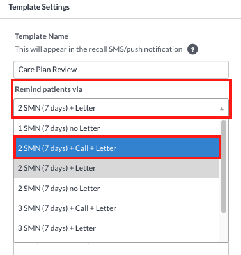The height and width of the screenshot is (255, 241).
Task: Click the "Remind patients via" label
Action: [x=49, y=89]
